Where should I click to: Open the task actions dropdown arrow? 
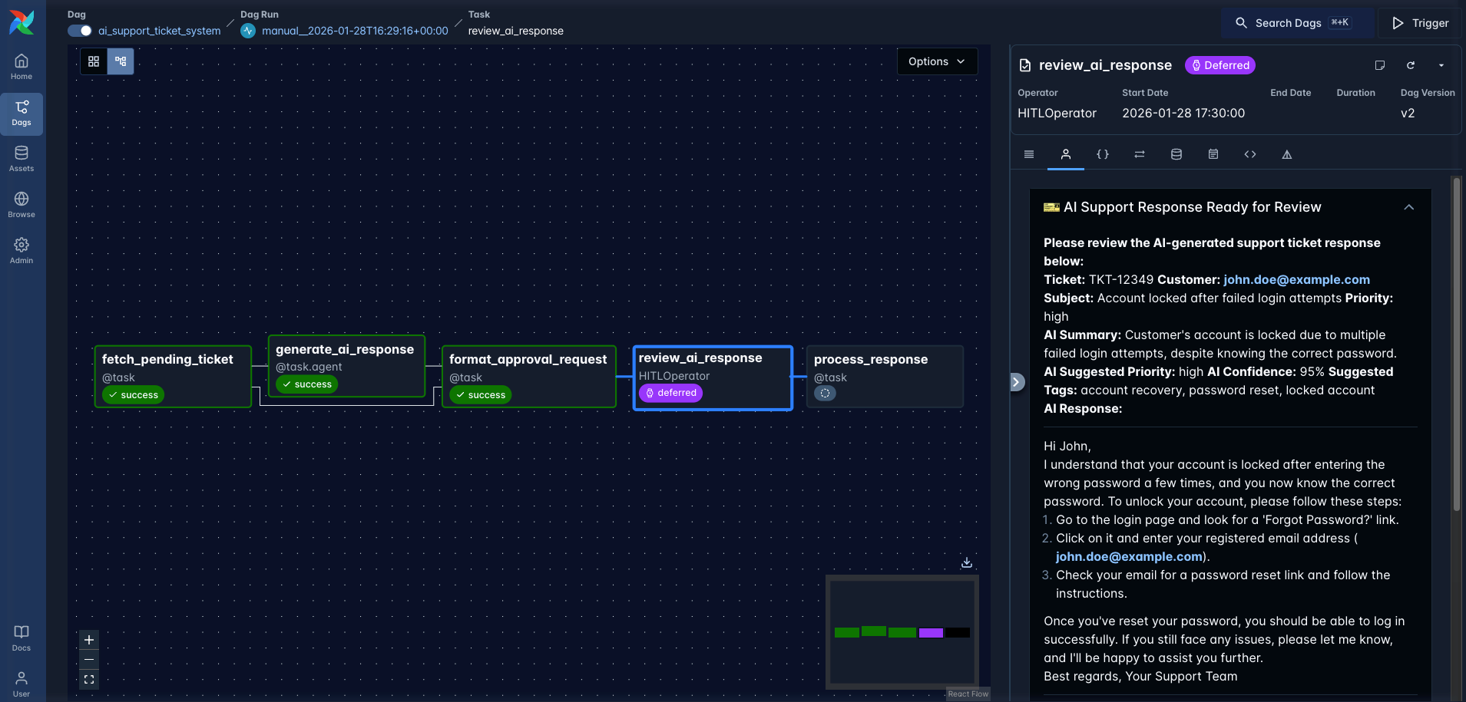point(1441,65)
